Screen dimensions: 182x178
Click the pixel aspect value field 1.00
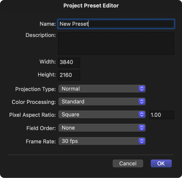click(162, 115)
